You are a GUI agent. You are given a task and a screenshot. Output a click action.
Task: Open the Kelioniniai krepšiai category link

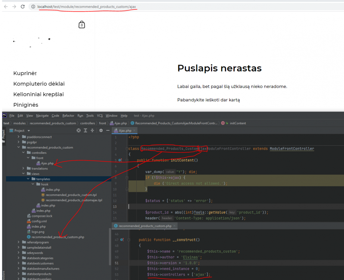tap(38, 94)
